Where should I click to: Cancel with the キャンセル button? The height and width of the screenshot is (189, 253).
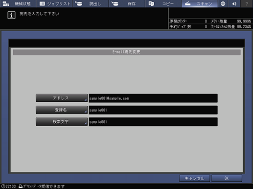(194, 178)
